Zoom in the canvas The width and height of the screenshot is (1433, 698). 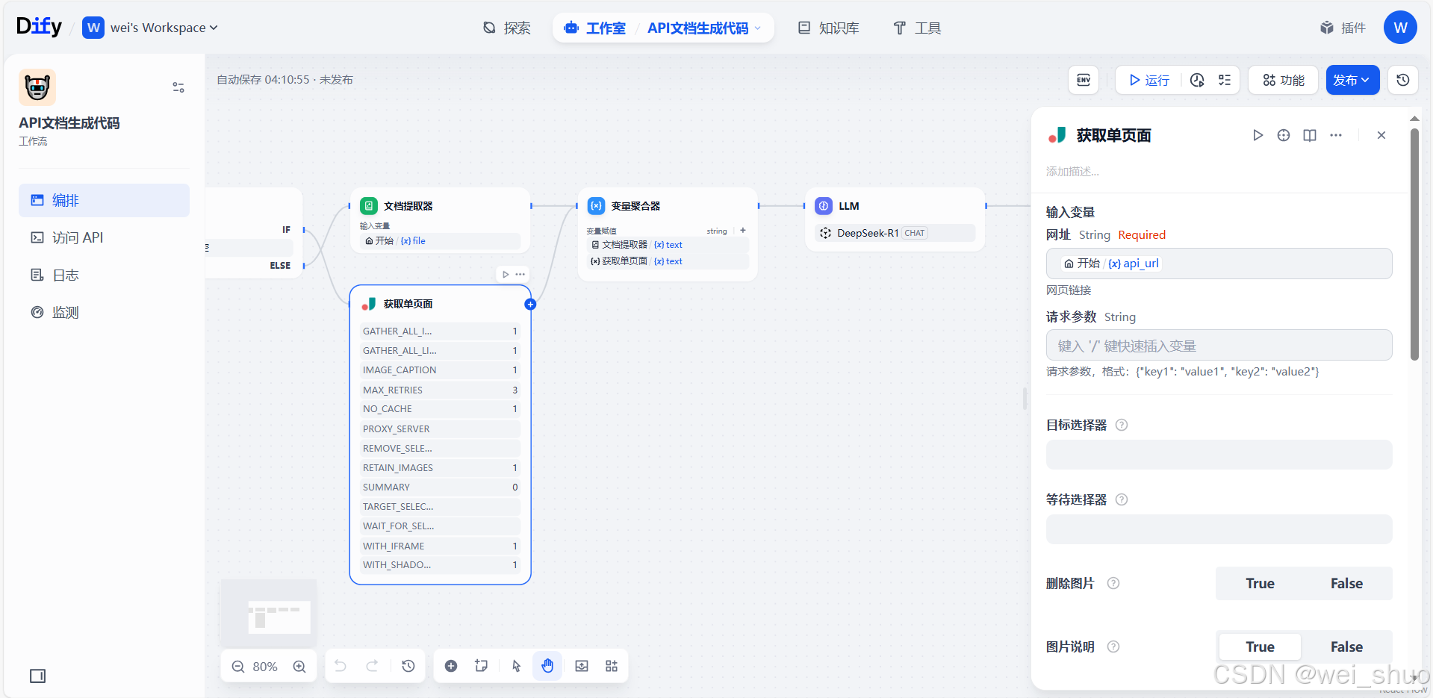coord(299,667)
